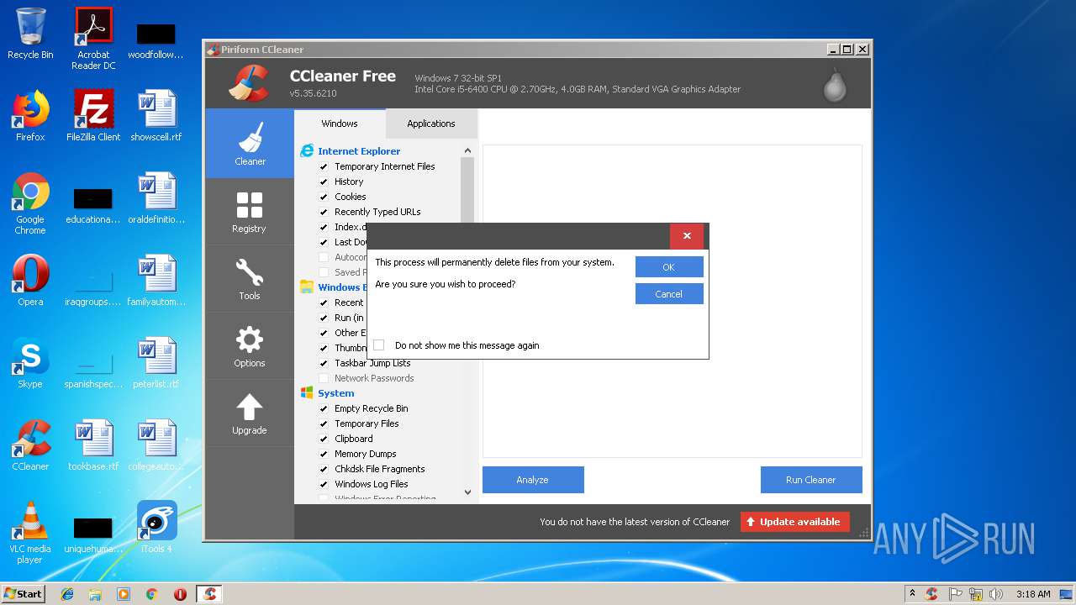Click the Piriform pear logo
The width and height of the screenshot is (1076, 605).
point(835,84)
